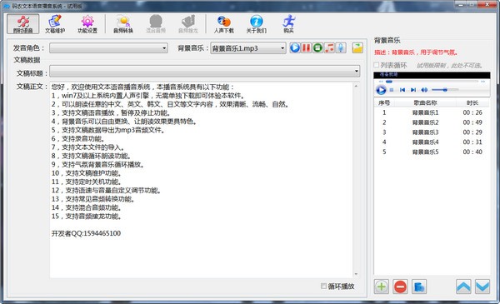Click the media player seek bar
Screen dimensions: 500x304
(x=432, y=82)
